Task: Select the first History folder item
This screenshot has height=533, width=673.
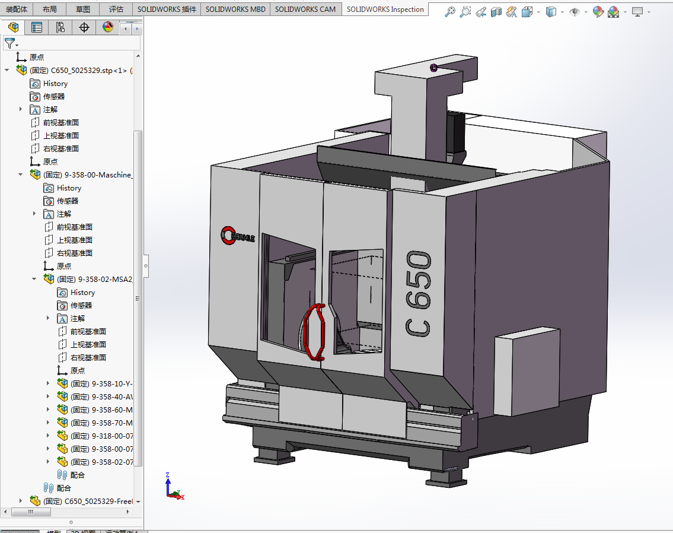Action: tap(49, 83)
